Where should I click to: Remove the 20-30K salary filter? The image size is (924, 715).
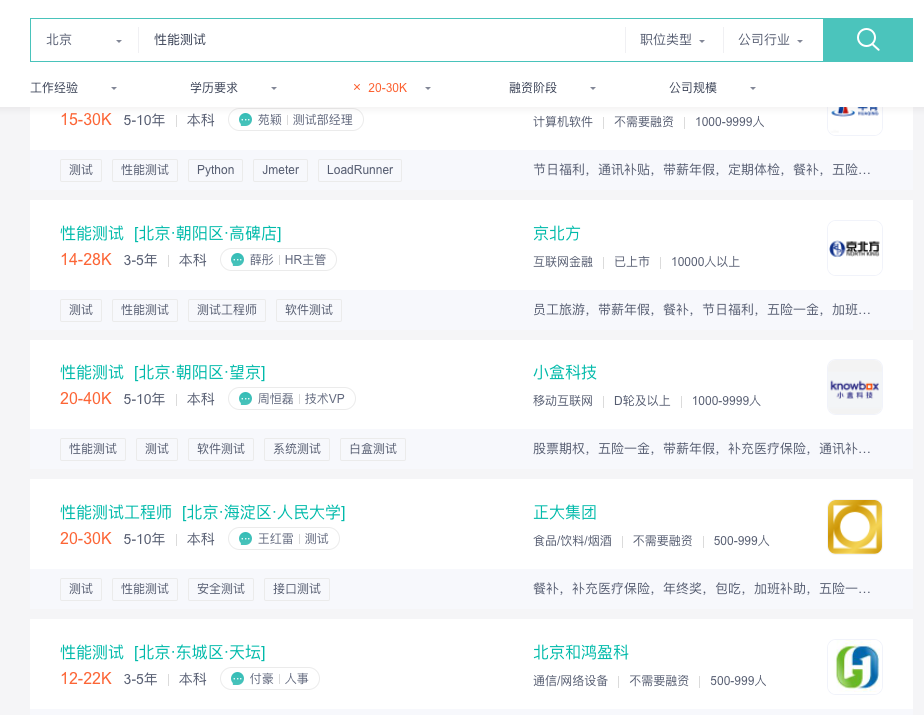(356, 87)
